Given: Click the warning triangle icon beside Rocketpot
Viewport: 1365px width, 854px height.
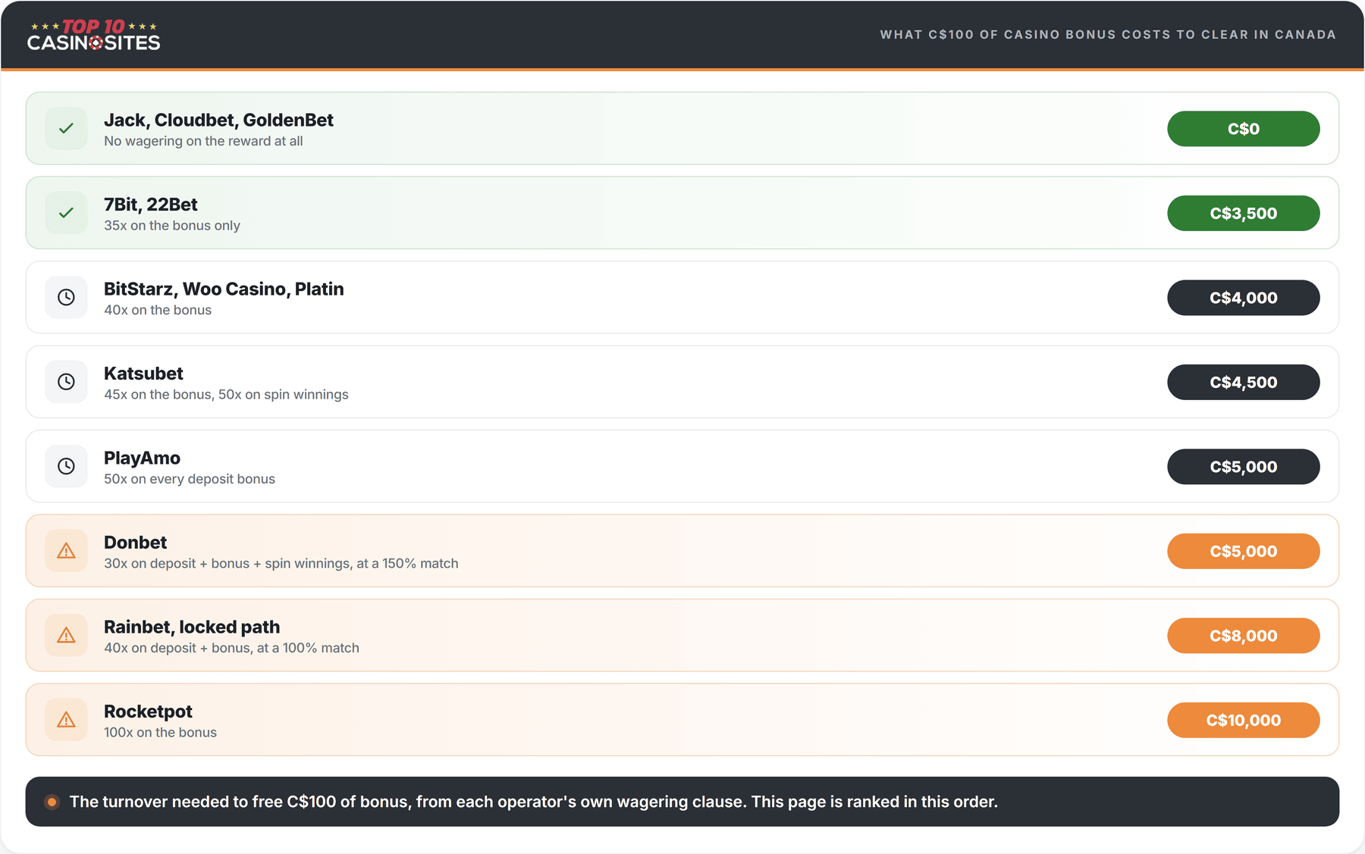Looking at the screenshot, I should point(67,720).
